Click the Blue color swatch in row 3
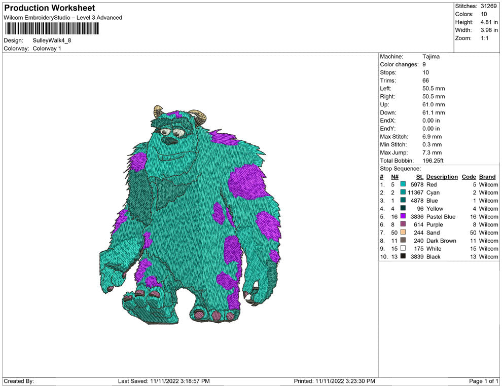 [x=403, y=200]
